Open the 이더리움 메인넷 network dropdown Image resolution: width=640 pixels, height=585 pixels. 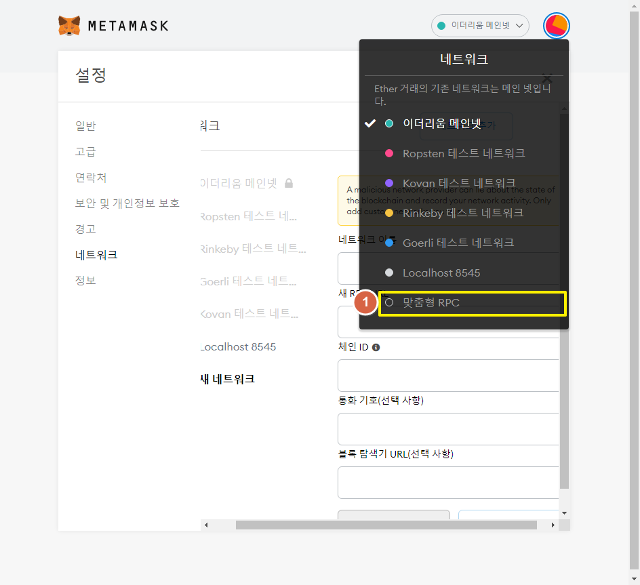(x=480, y=26)
